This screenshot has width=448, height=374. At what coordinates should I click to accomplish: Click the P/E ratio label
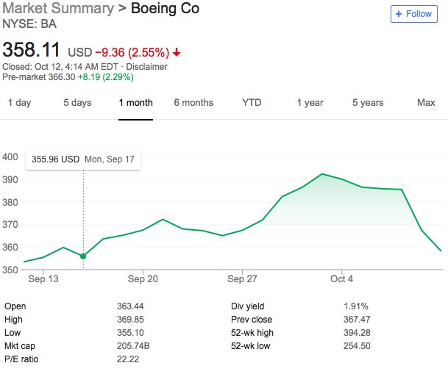21,359
